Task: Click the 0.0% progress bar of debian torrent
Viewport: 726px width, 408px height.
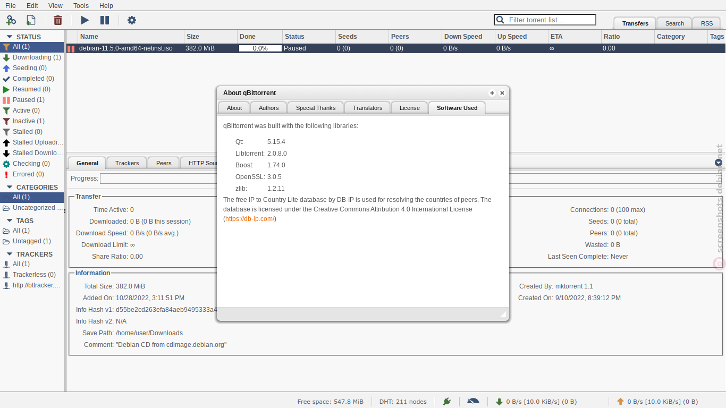Action: point(260,48)
